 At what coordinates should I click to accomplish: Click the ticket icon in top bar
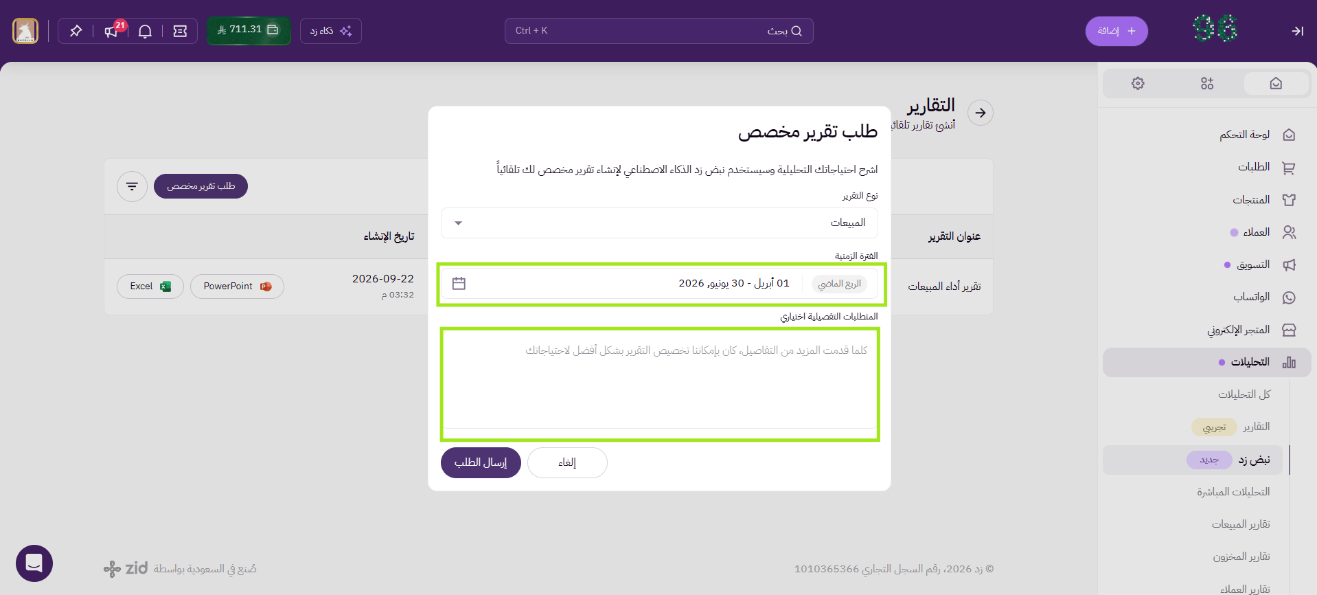pos(180,31)
